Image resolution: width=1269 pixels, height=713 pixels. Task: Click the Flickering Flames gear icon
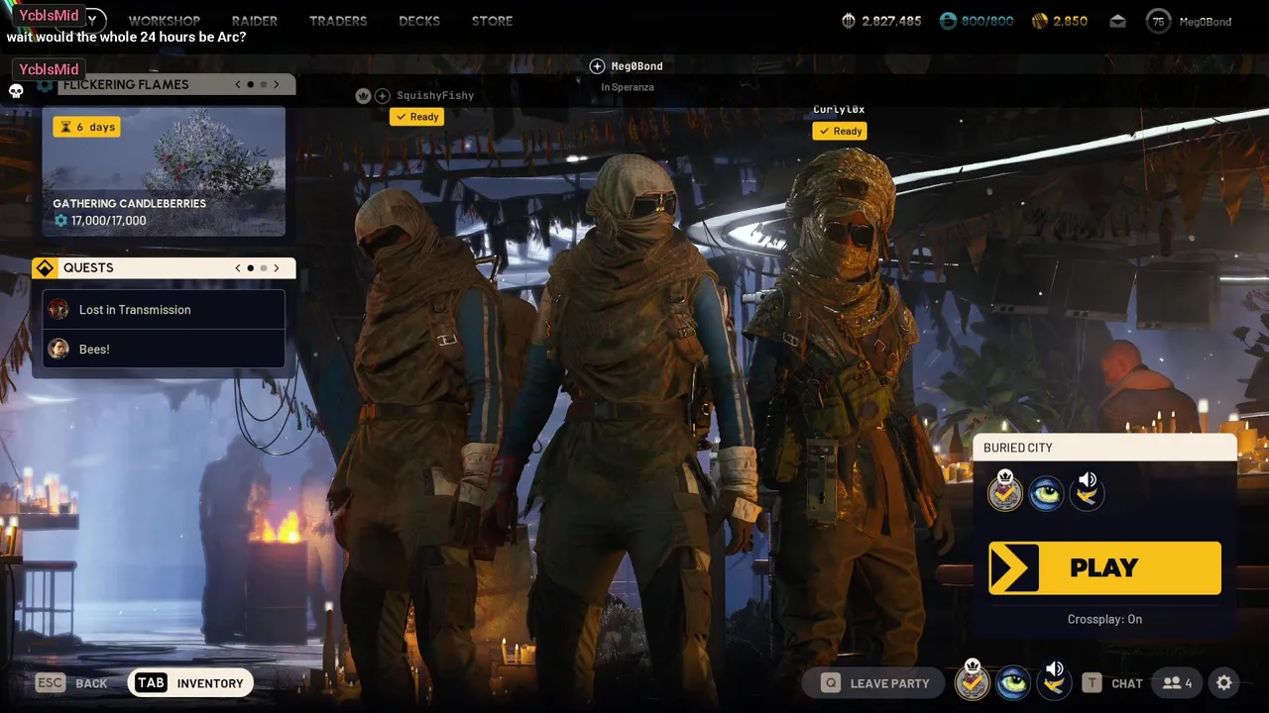[x=45, y=85]
